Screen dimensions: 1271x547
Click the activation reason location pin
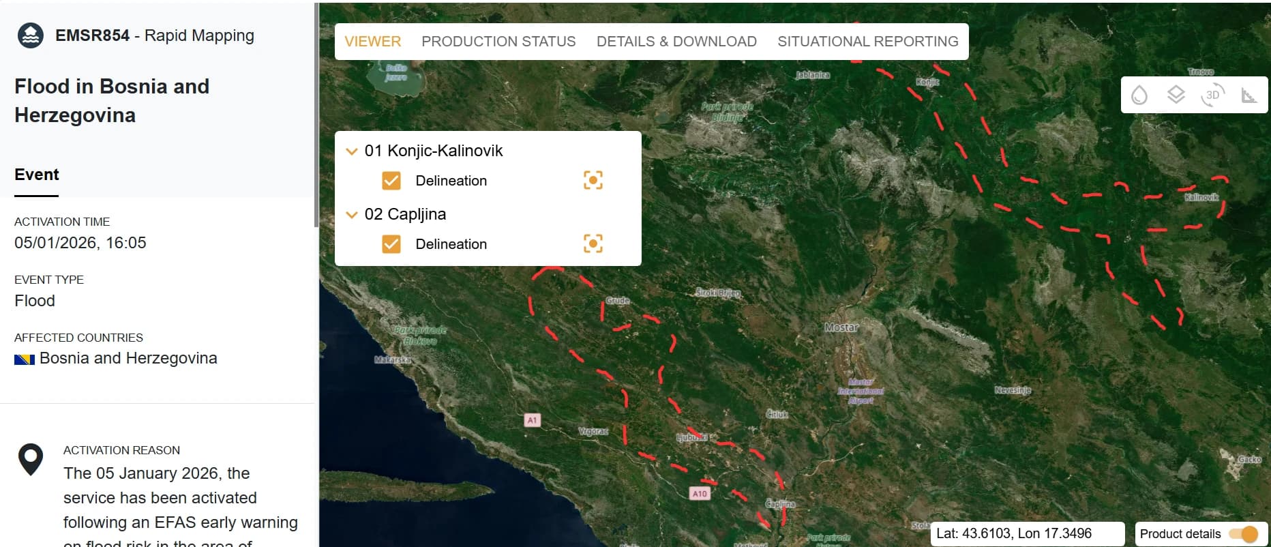tap(31, 460)
